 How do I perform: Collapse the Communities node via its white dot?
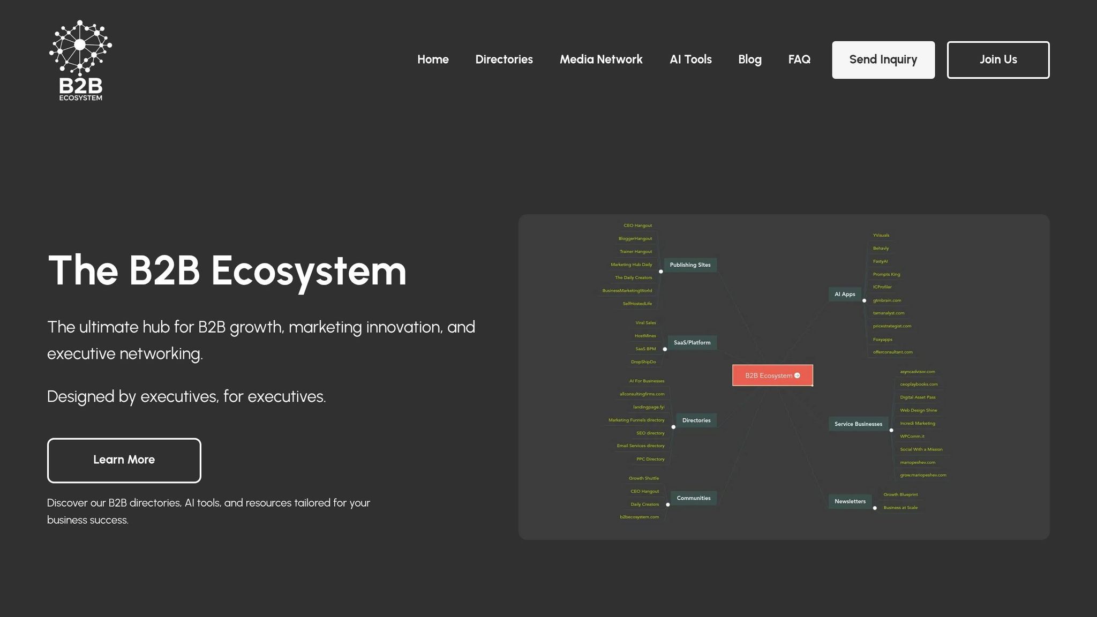point(668,505)
